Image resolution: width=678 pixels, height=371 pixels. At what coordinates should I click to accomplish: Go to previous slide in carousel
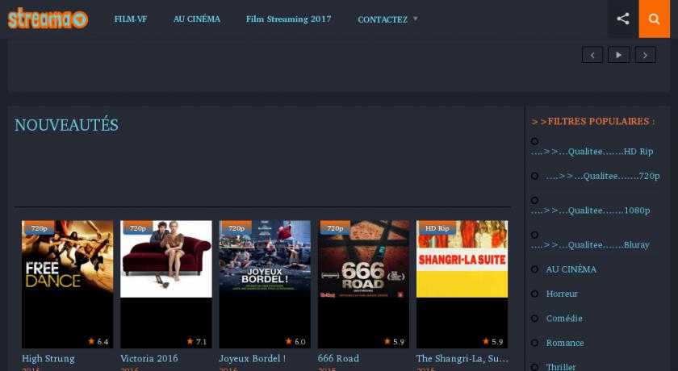coord(592,55)
